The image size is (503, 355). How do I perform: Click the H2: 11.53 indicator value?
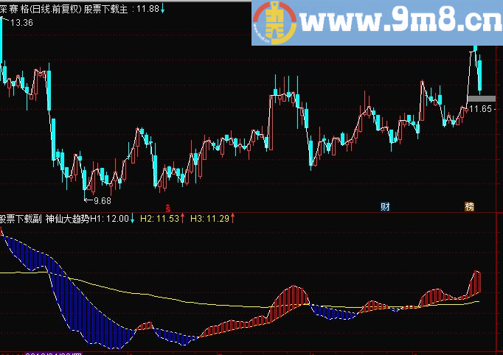point(162,219)
